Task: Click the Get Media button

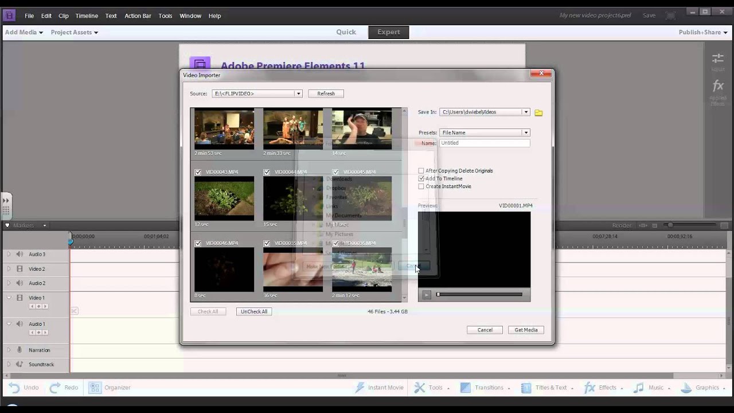Action: (x=526, y=330)
